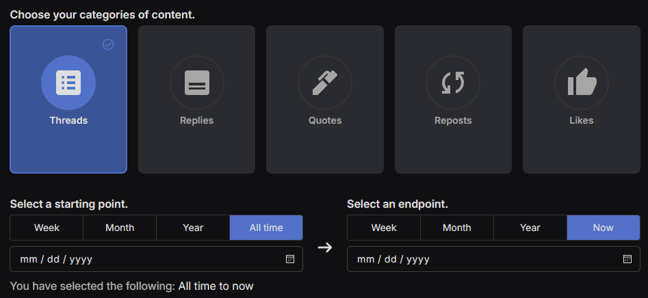Toggle the Replies category card label

click(197, 120)
